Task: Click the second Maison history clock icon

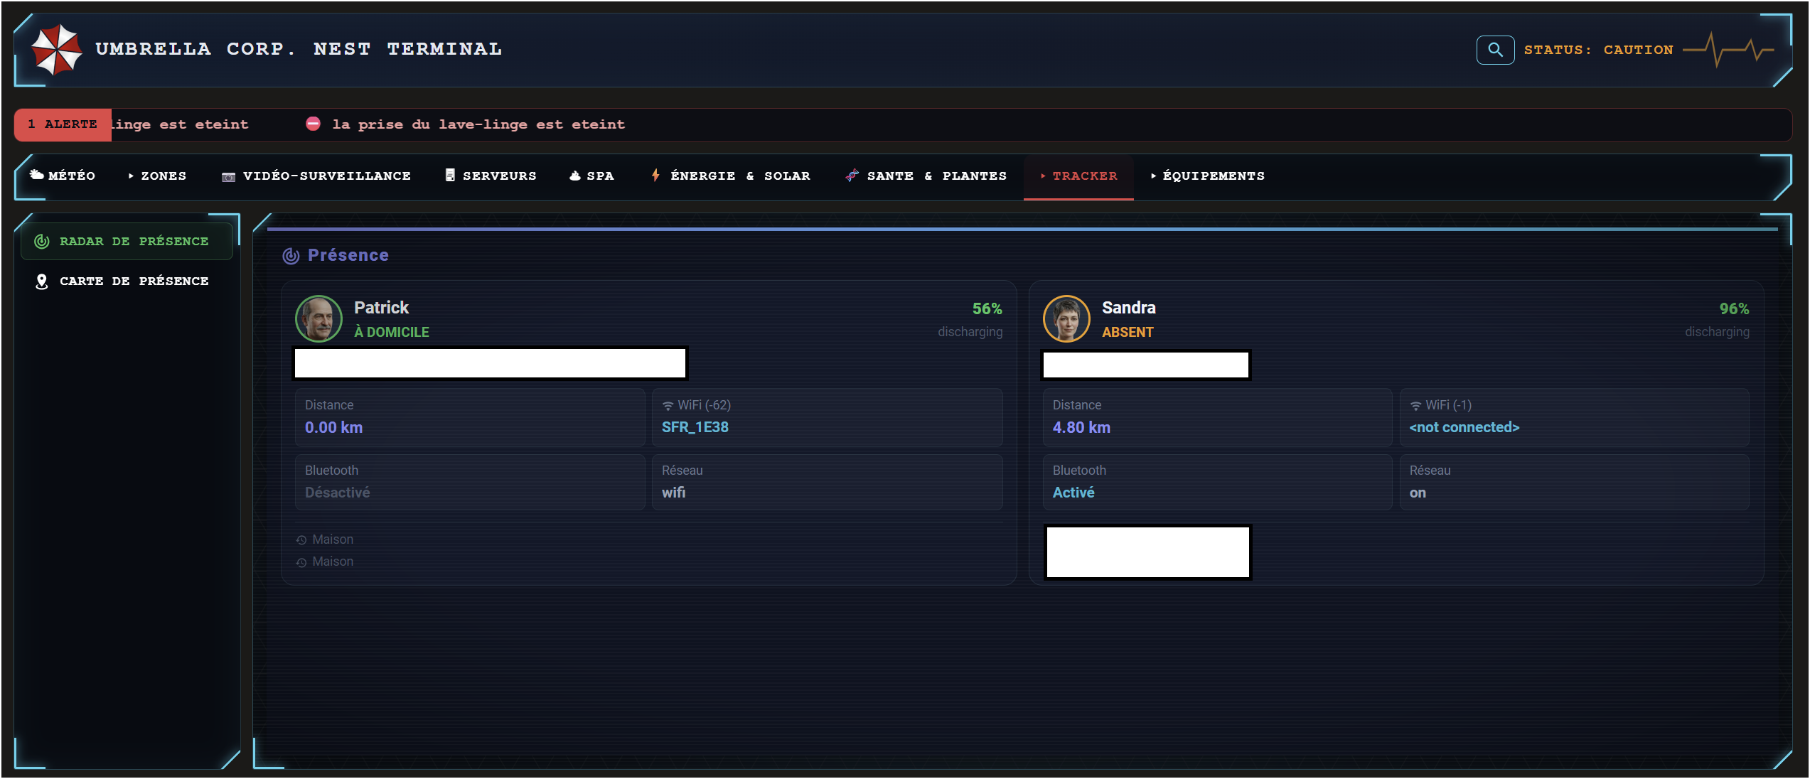Action: (x=301, y=562)
